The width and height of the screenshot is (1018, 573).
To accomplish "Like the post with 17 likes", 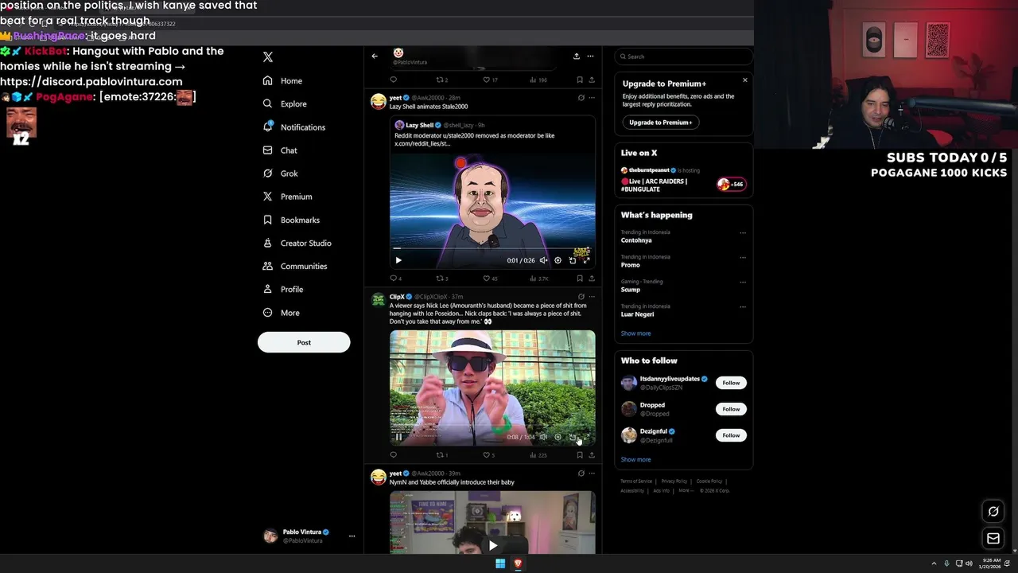I will 490,80.
